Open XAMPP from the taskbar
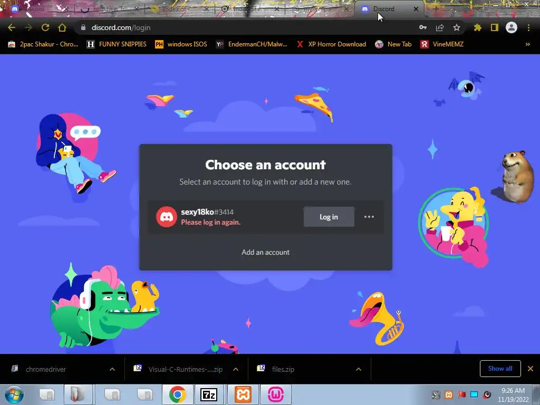The width and height of the screenshot is (540, 405). pyautogui.click(x=243, y=394)
